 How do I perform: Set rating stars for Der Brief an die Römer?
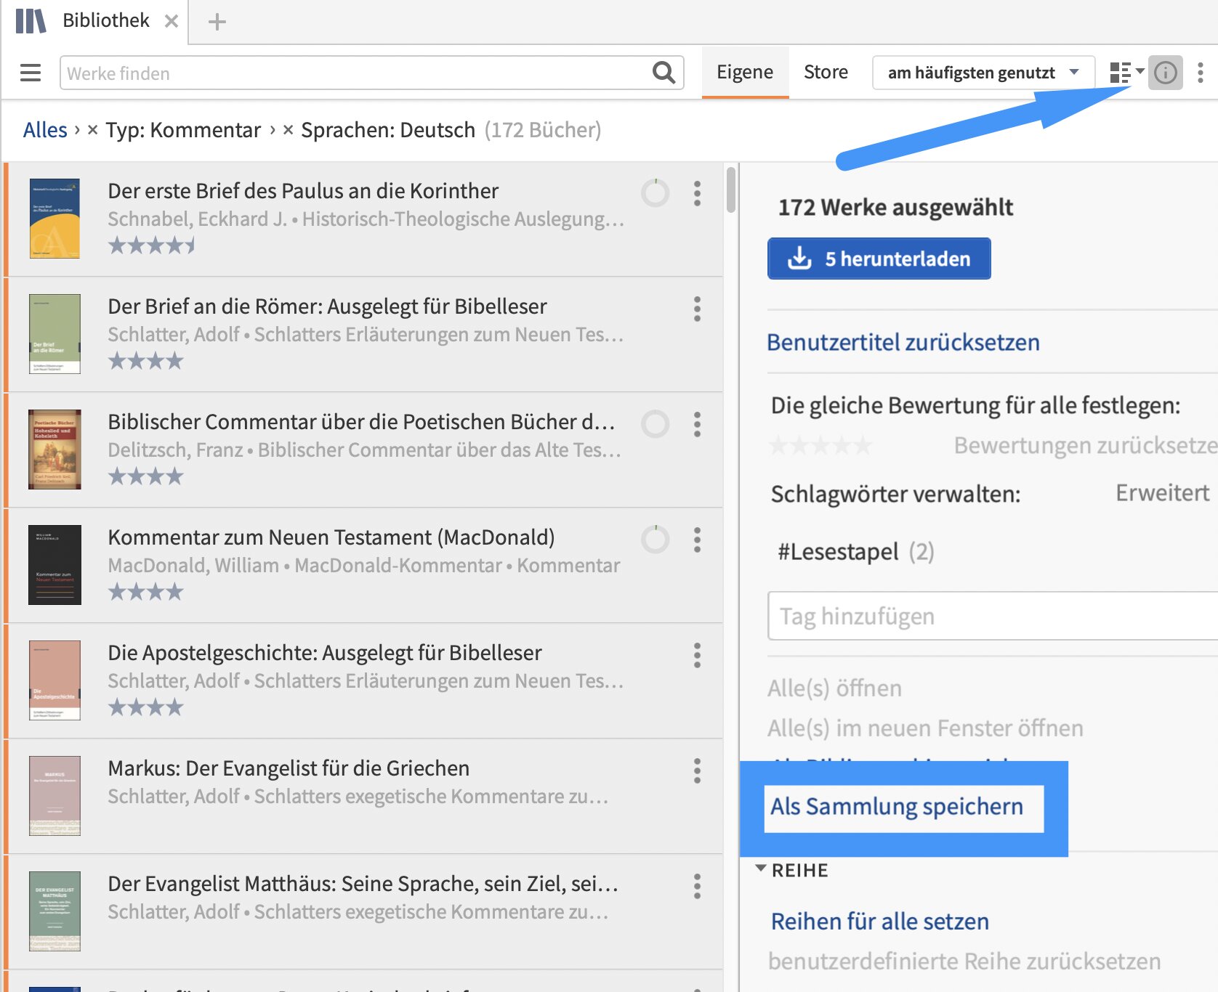pyautogui.click(x=145, y=361)
